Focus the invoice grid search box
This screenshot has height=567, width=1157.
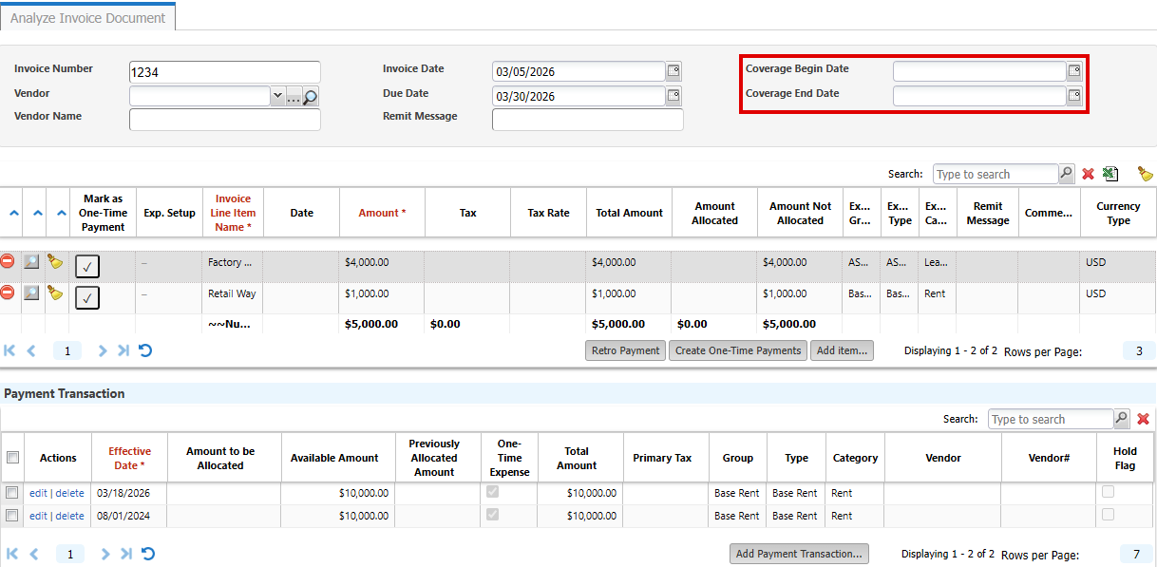point(996,174)
